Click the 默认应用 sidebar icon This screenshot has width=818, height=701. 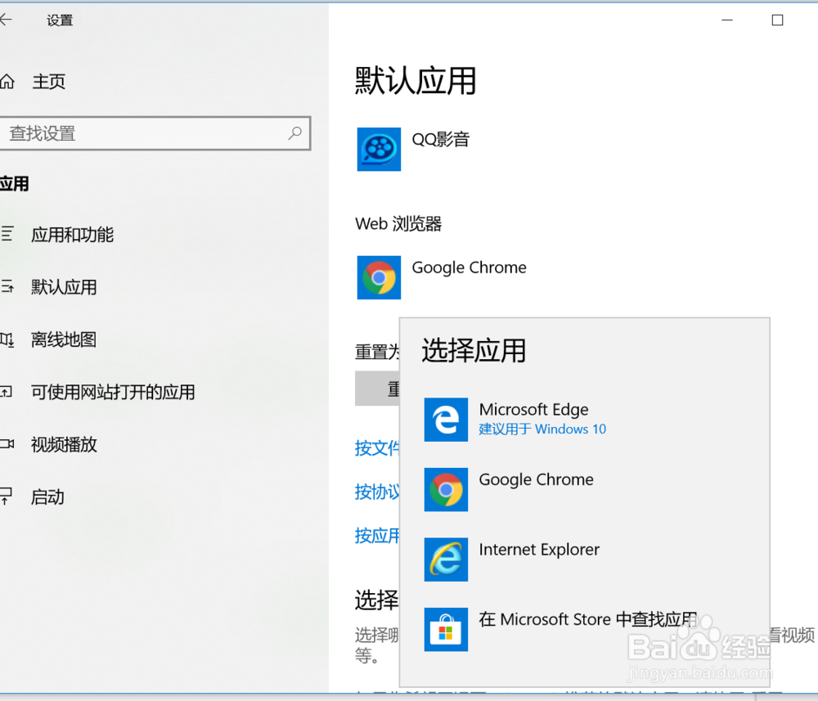coord(7,286)
